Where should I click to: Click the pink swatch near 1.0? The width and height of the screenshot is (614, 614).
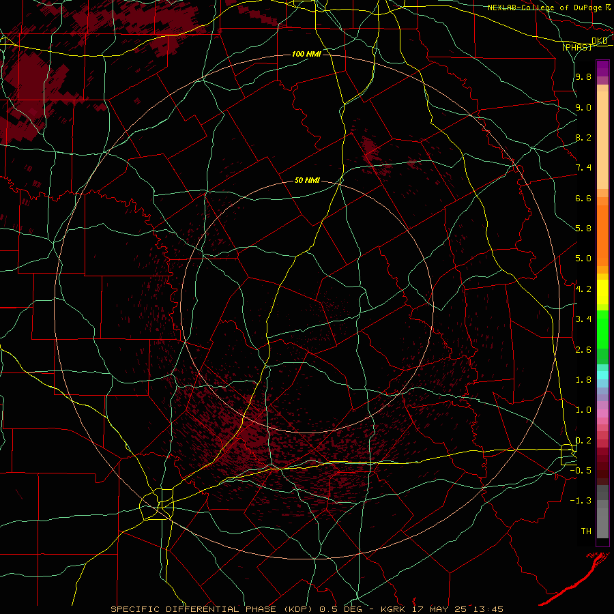[602, 413]
